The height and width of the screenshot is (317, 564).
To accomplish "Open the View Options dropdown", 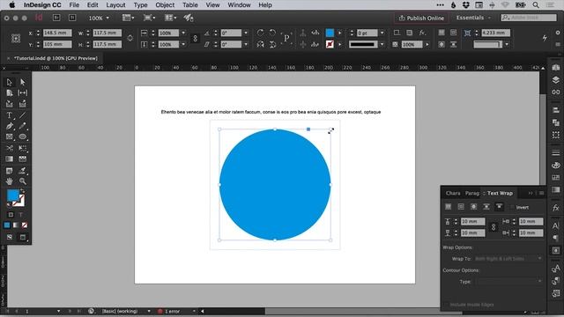I will (x=128, y=18).
